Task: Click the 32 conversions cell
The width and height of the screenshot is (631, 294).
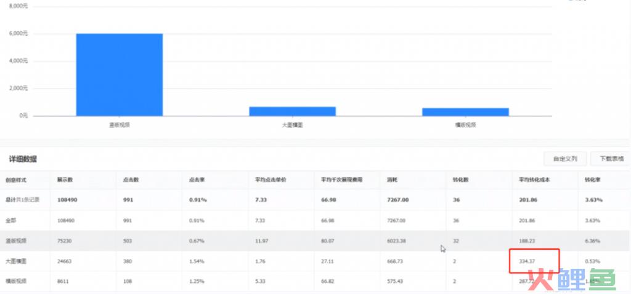Action: 456,241
